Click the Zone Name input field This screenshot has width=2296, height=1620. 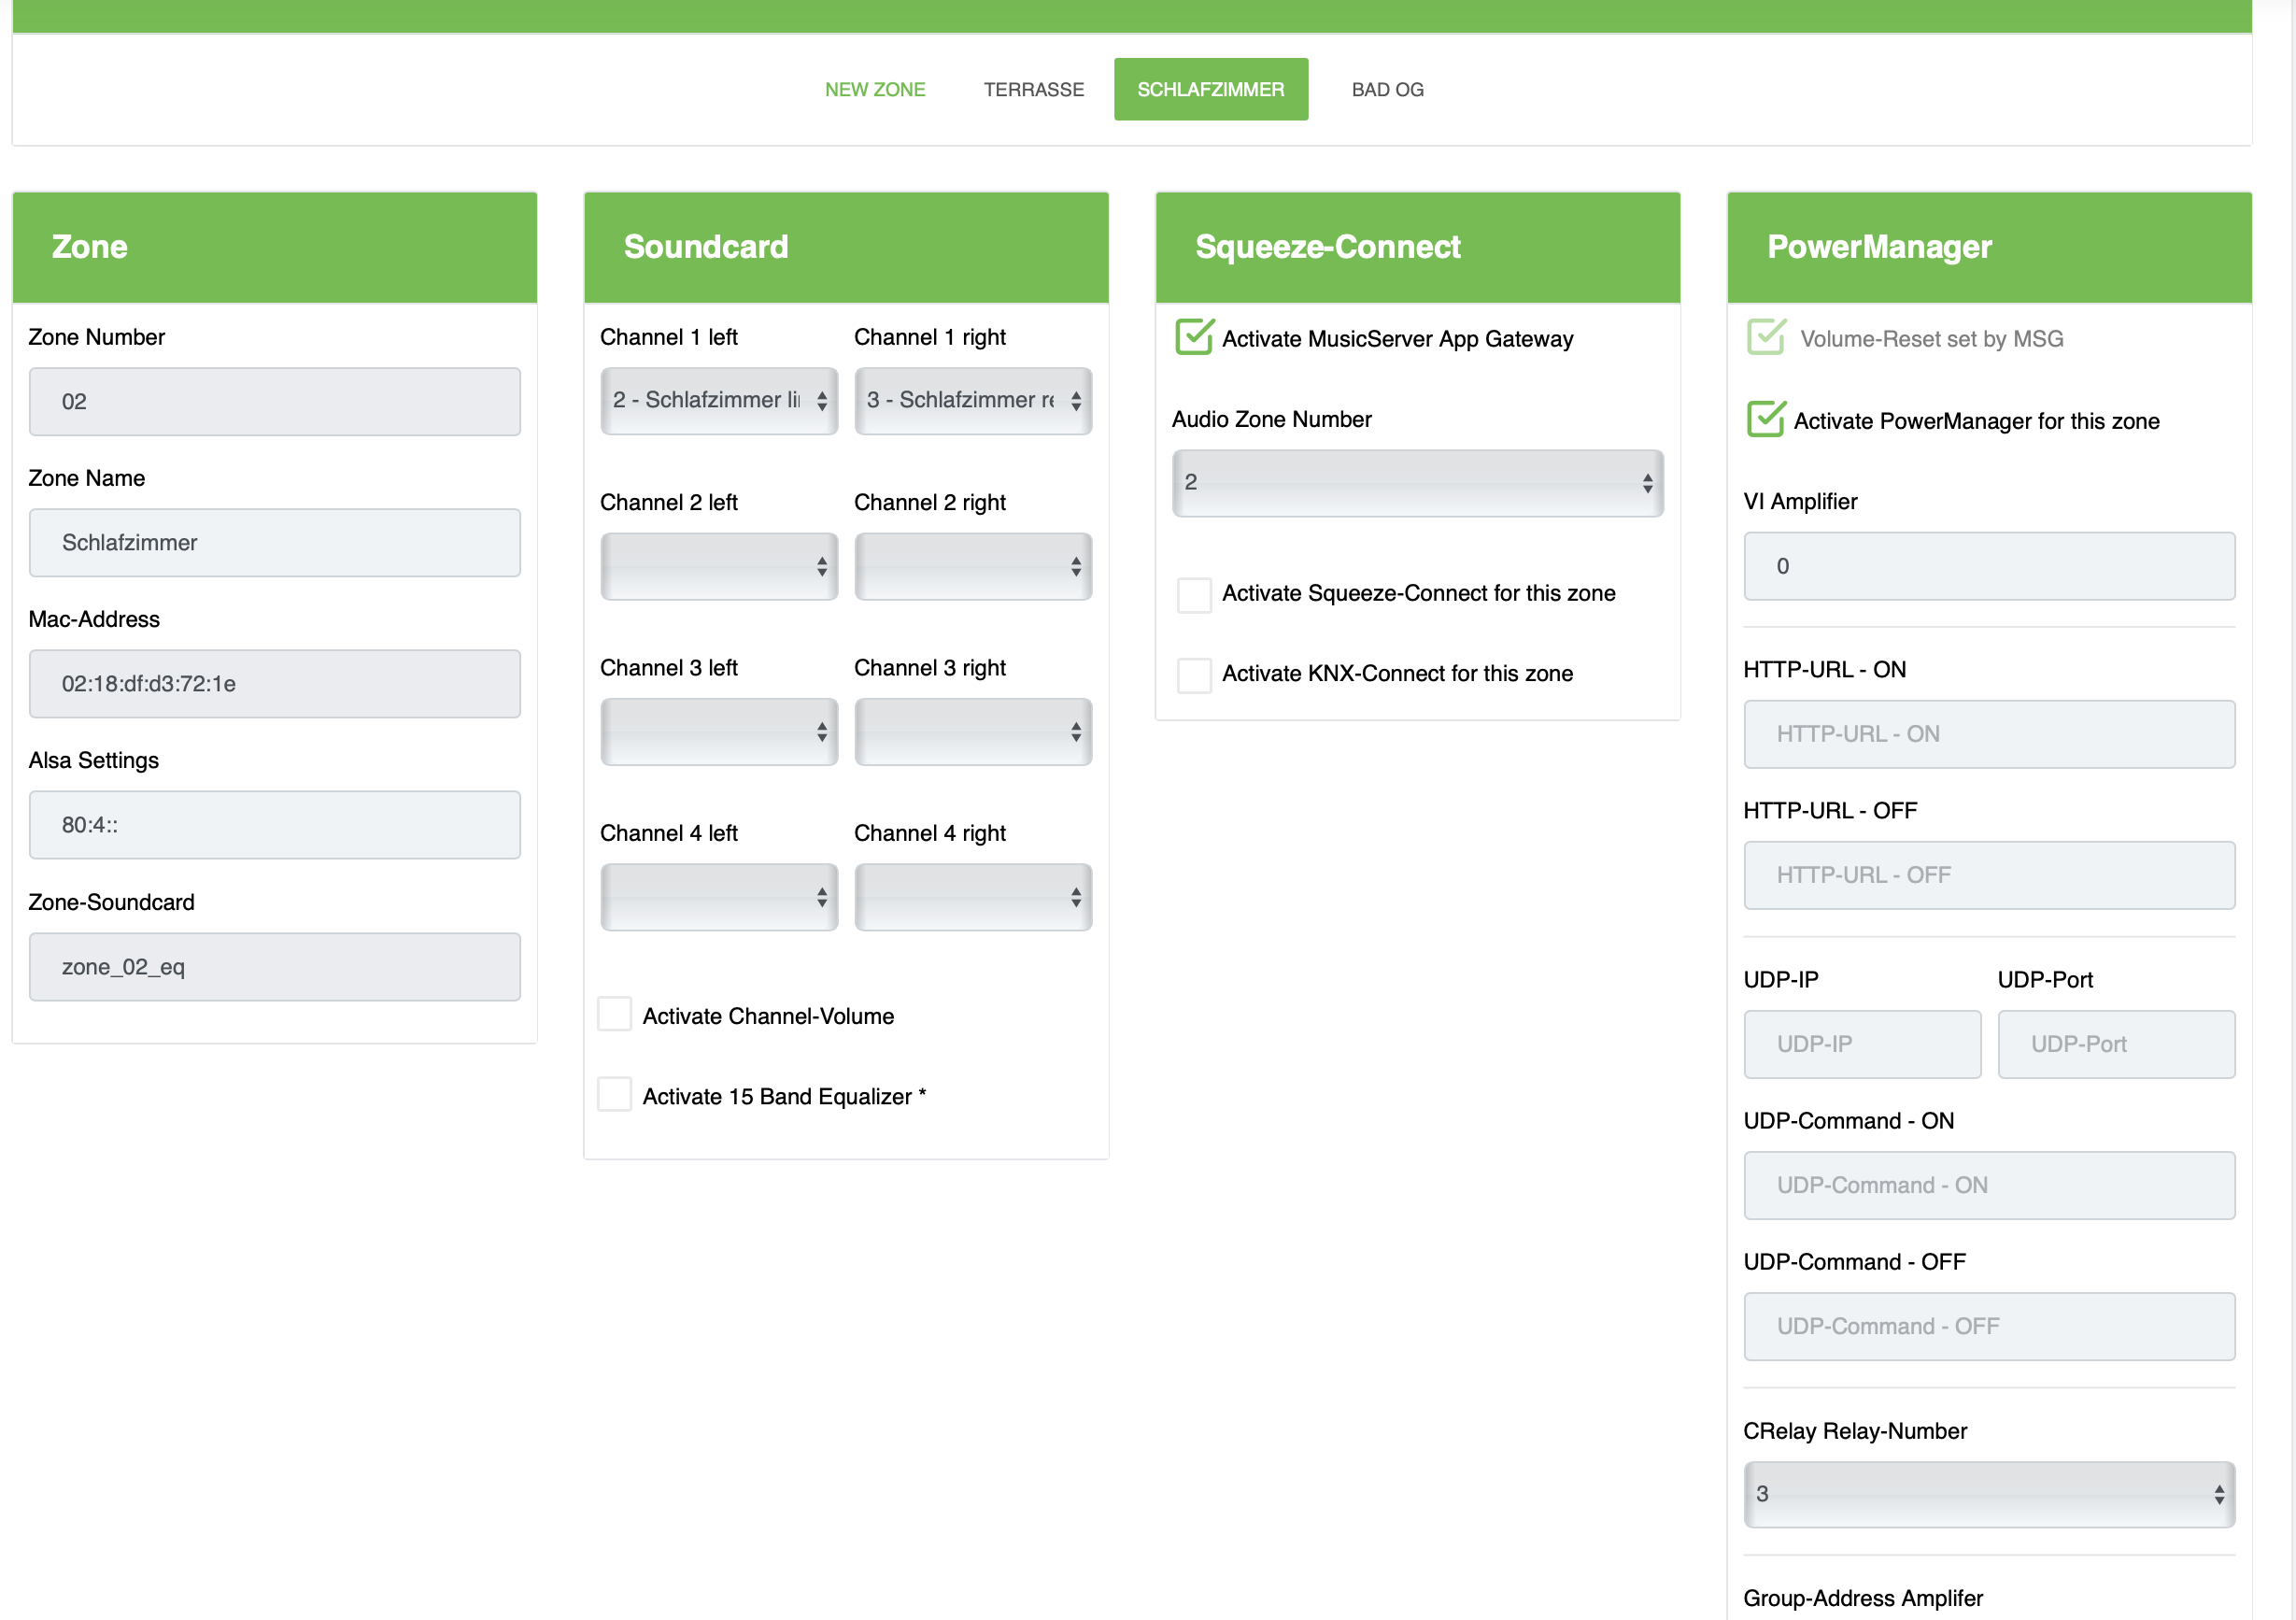tap(274, 543)
